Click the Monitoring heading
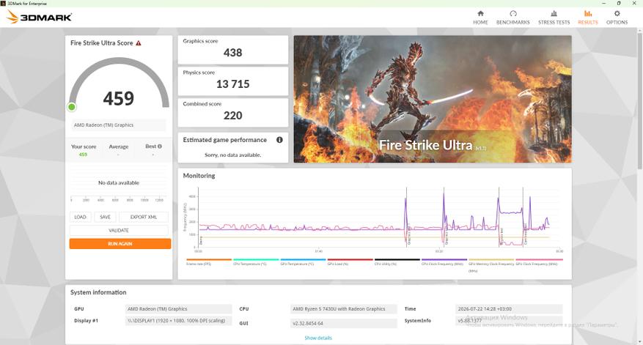 199,175
